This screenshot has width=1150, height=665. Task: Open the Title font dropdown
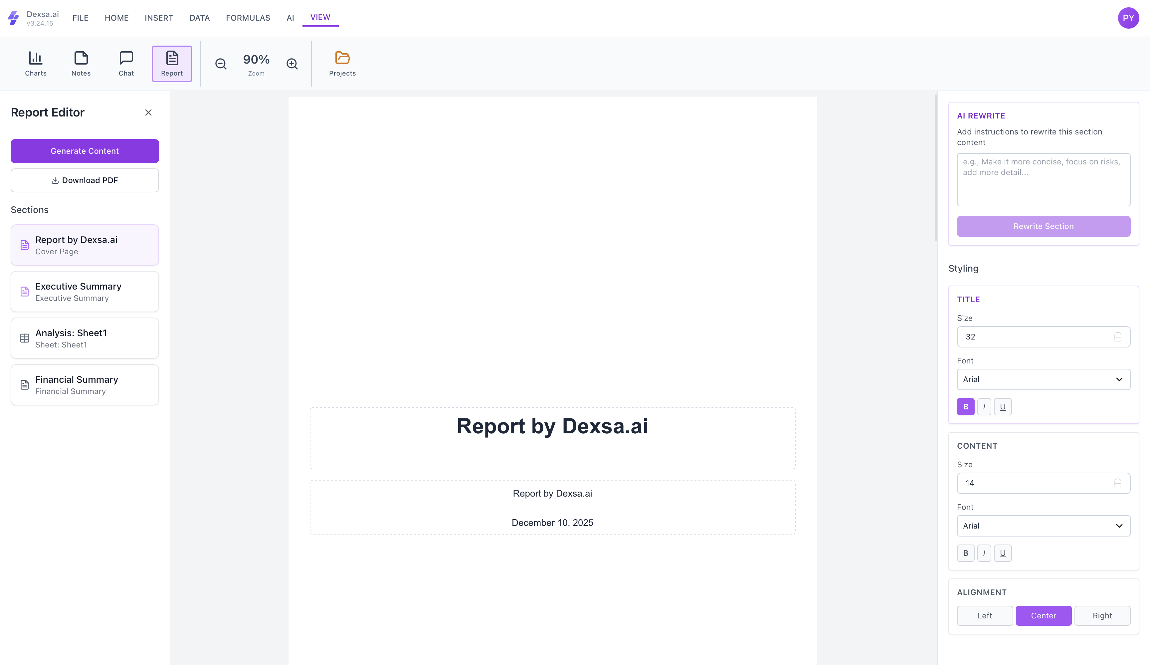1043,379
